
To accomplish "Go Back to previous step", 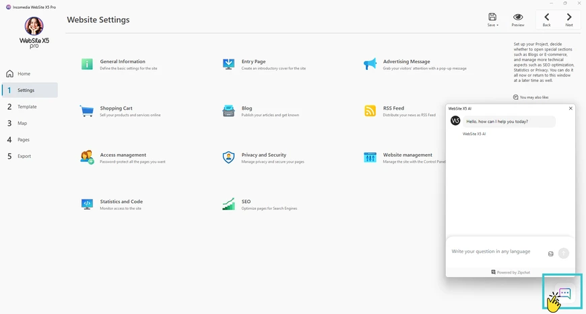I will (x=546, y=19).
